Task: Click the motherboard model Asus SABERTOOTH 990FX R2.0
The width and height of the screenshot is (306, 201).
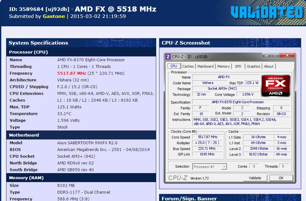Action: (x=87, y=143)
